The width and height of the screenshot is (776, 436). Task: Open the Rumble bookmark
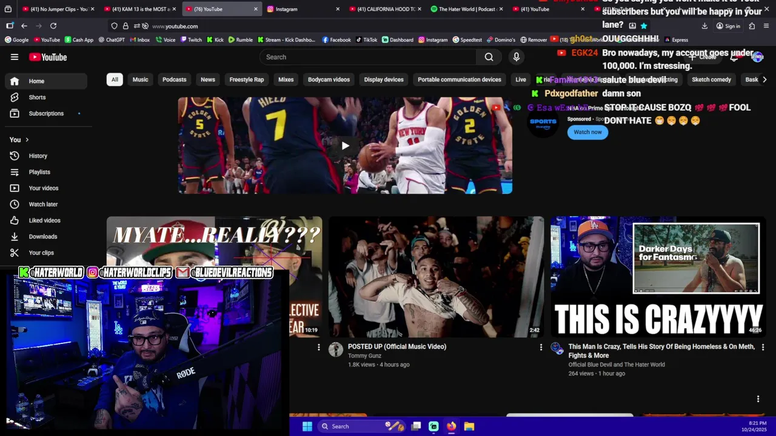pyautogui.click(x=241, y=40)
